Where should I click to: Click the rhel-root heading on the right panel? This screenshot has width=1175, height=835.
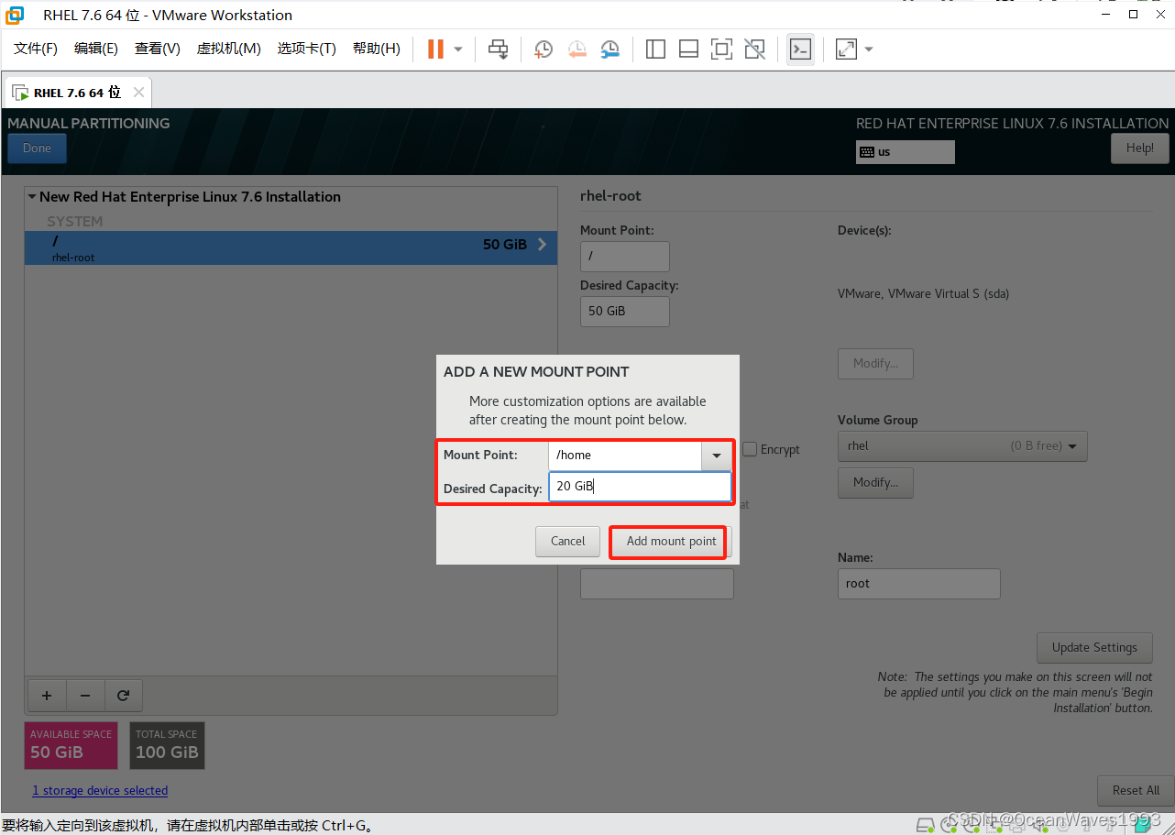[610, 195]
